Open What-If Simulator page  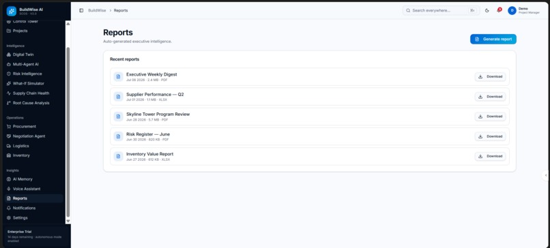(x=34, y=84)
